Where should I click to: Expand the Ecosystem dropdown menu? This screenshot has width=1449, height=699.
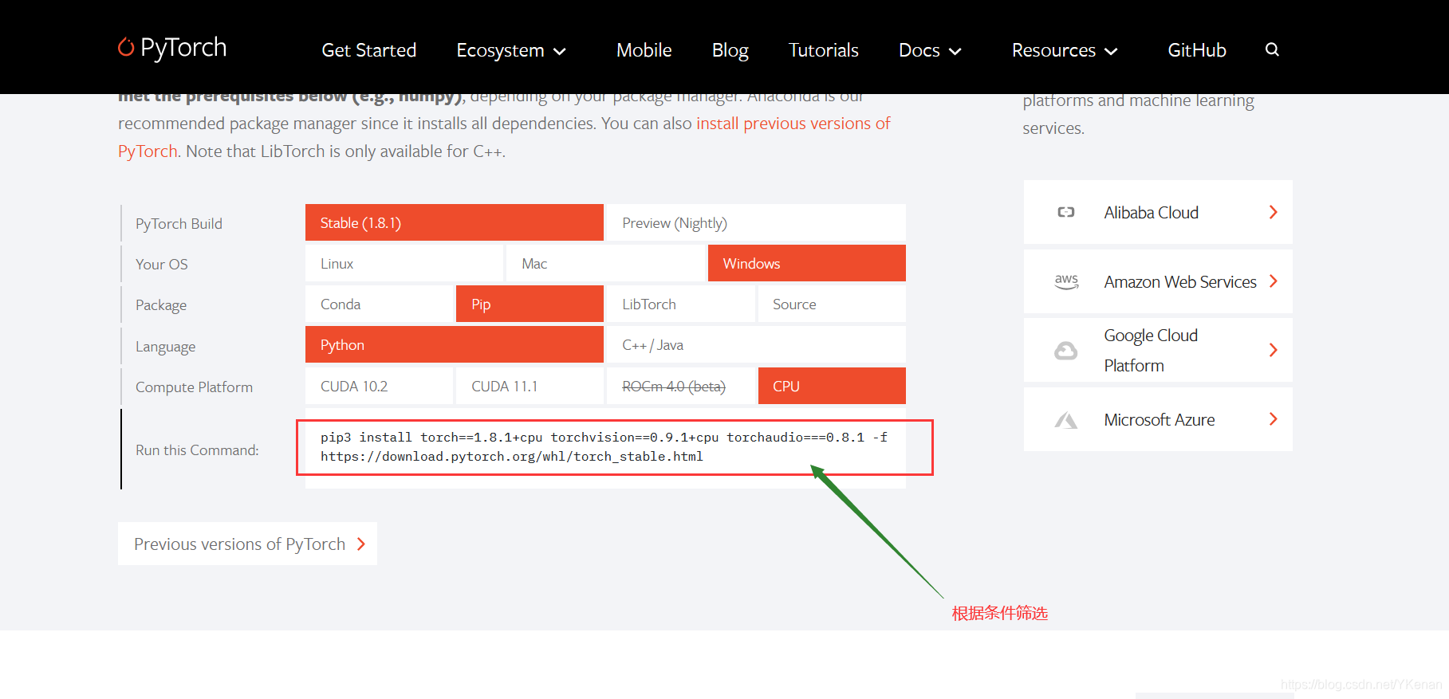coord(511,50)
